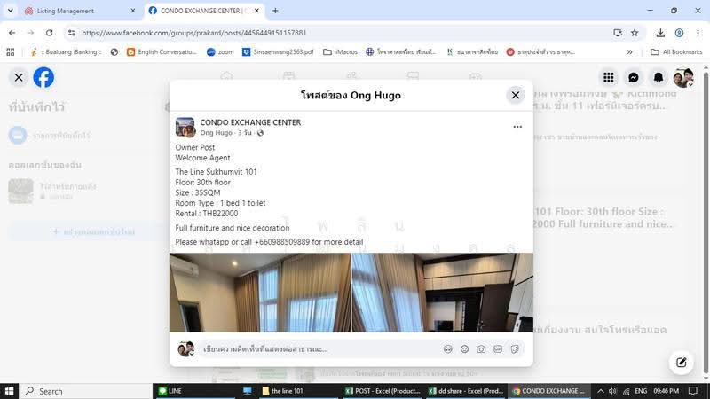Go forward in the browser
The image size is (710, 399).
[30, 33]
